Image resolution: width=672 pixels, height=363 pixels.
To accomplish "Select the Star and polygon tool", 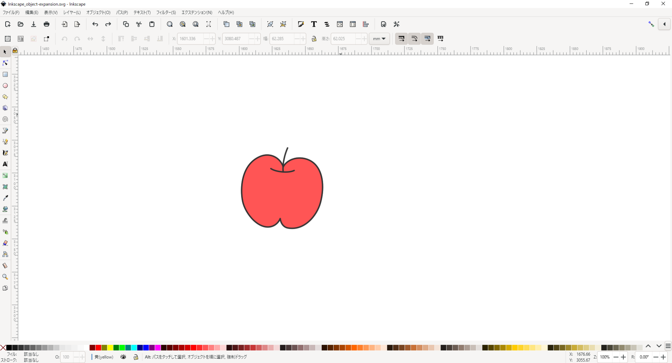I will point(5,97).
